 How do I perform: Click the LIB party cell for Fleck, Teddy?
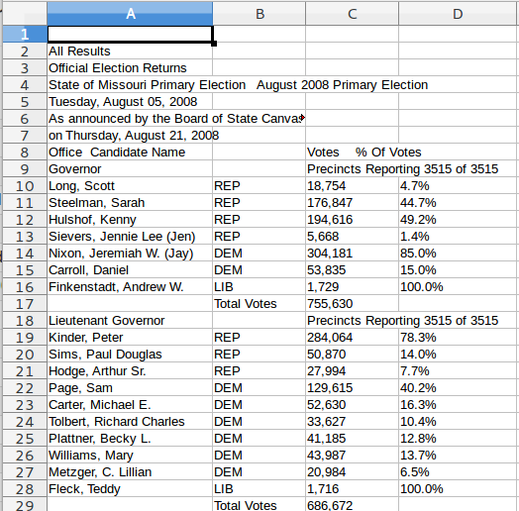(259, 489)
